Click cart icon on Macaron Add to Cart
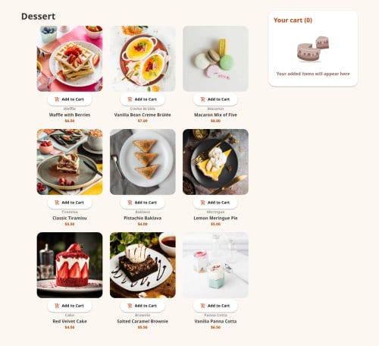 point(202,99)
